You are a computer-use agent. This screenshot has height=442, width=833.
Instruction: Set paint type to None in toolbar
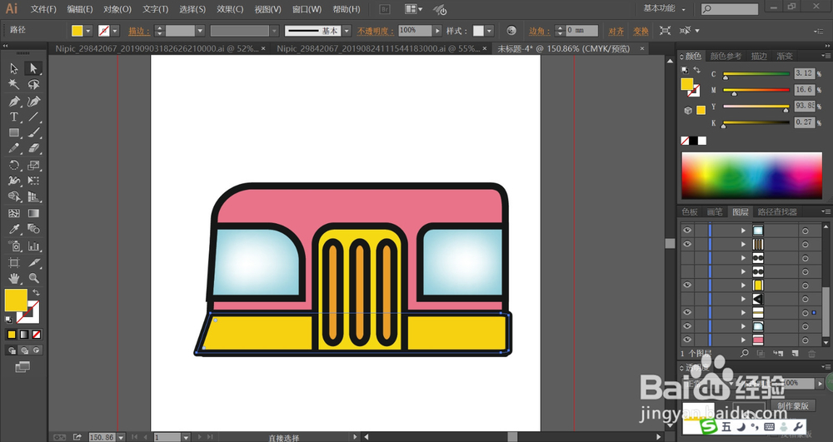point(37,335)
